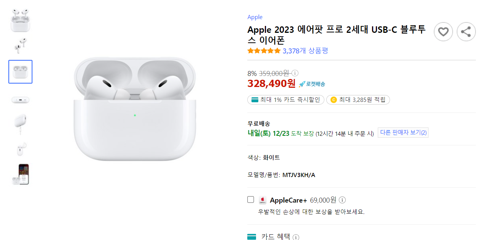This screenshot has height=240, width=485.
Task: Open the share icon button
Action: (x=466, y=32)
